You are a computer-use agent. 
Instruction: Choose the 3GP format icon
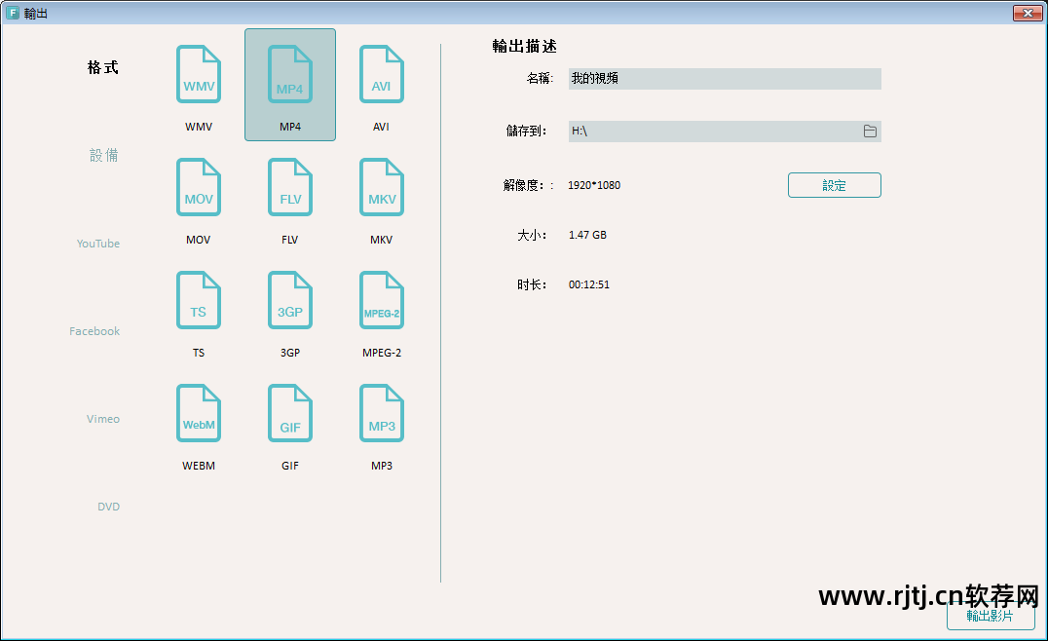[x=289, y=302]
